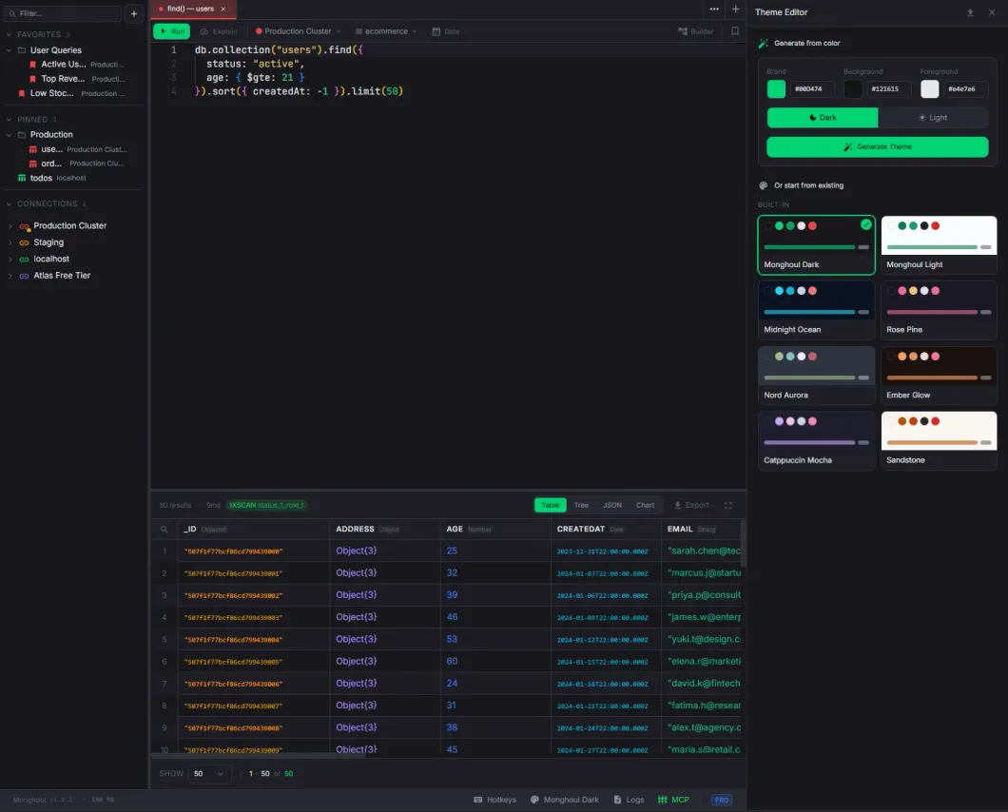
Task: Open the Hotkeys panel
Action: pyautogui.click(x=494, y=800)
